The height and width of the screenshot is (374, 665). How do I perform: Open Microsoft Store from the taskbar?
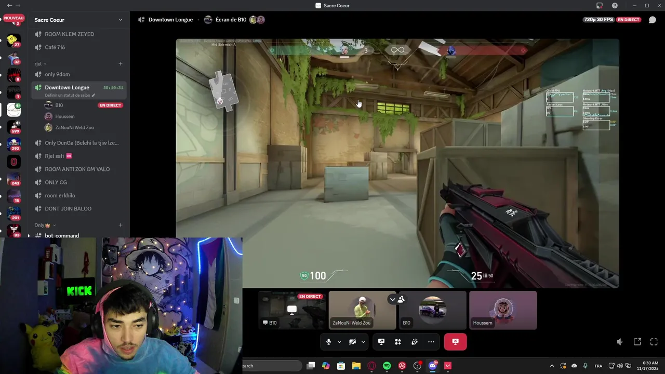(x=341, y=366)
